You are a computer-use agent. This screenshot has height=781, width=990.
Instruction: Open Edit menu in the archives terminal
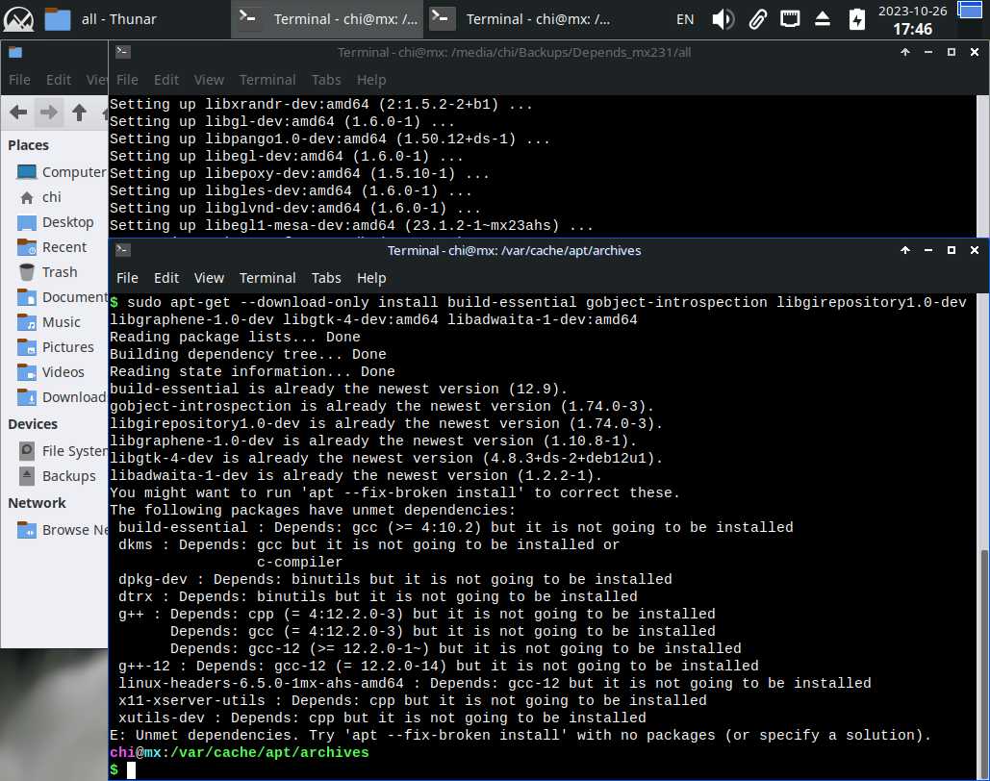166,278
